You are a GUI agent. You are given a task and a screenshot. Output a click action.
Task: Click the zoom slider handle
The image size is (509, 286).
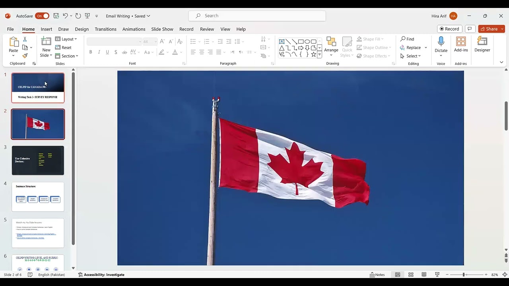click(x=463, y=274)
